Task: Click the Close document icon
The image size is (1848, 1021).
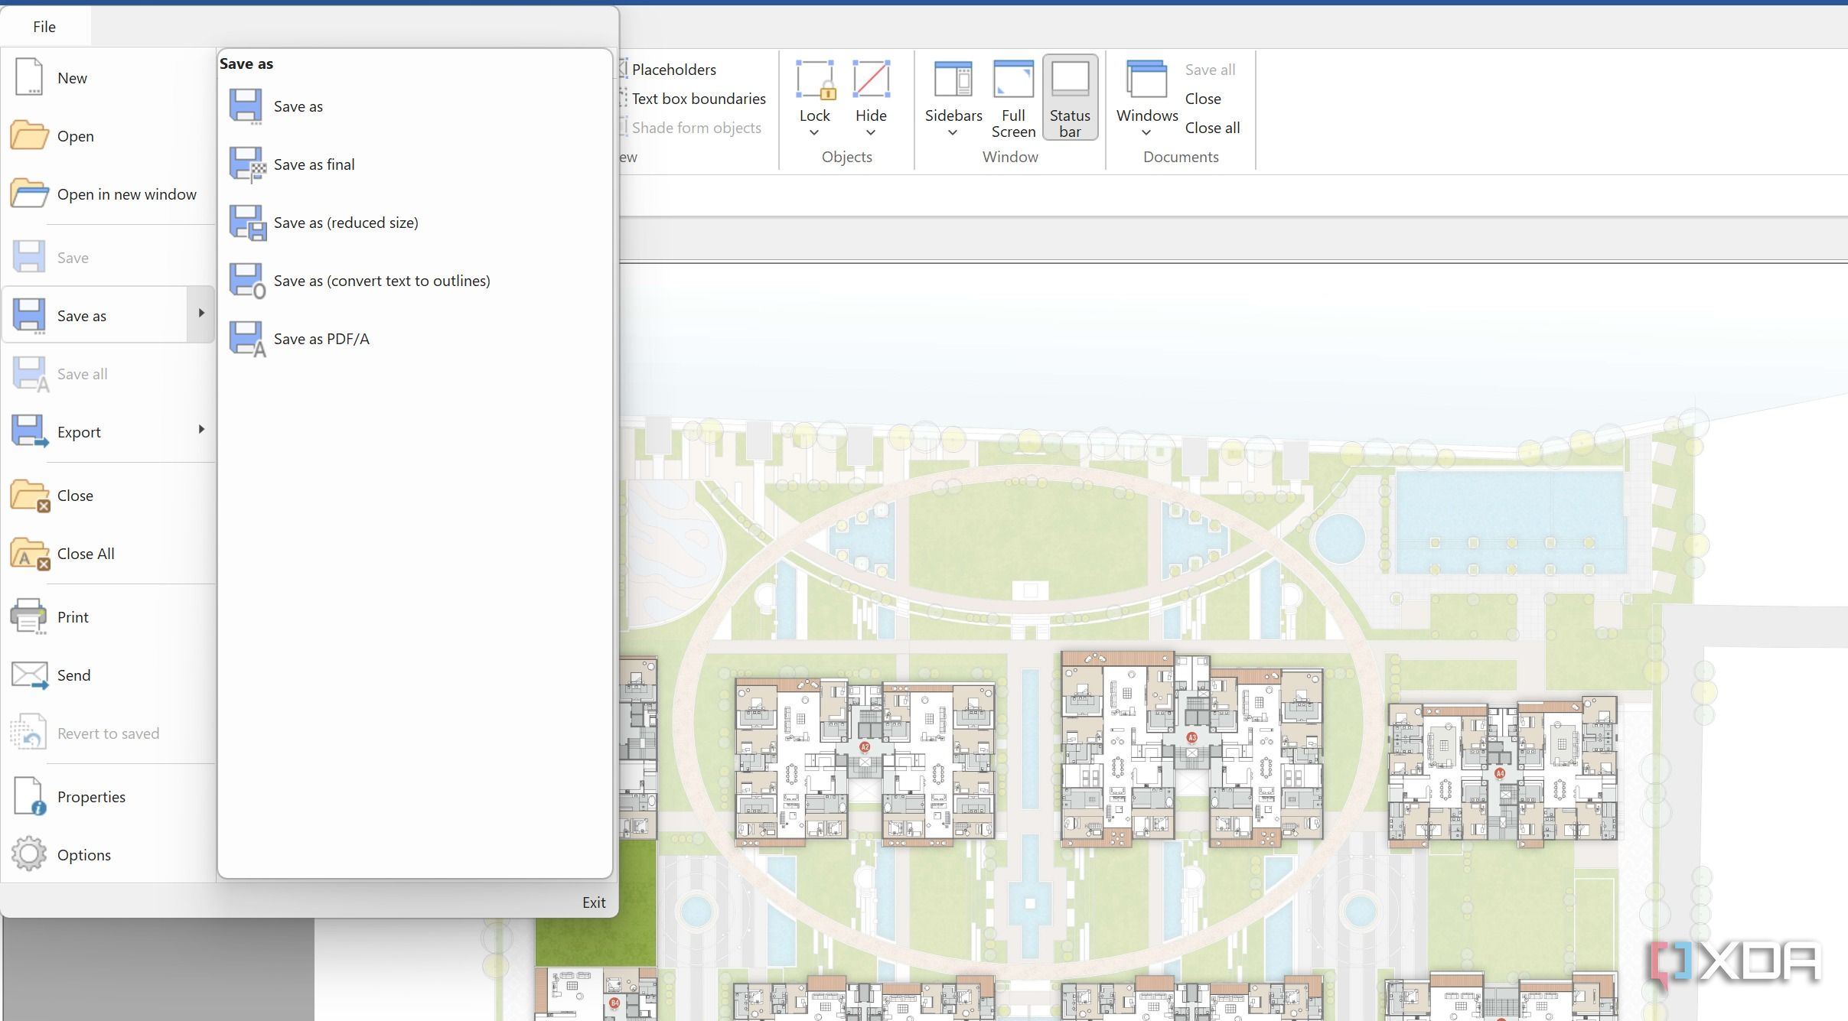Action: point(29,496)
